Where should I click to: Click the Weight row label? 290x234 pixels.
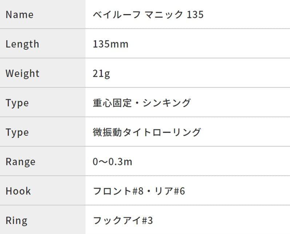[x=22, y=73]
